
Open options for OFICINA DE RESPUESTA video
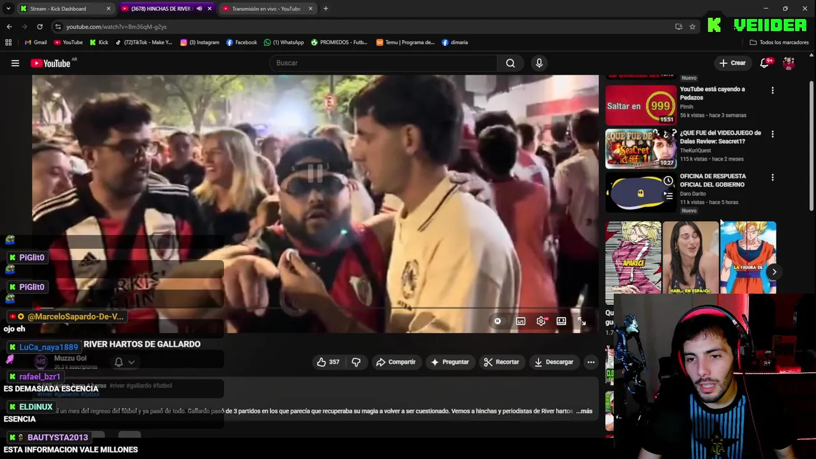(x=773, y=177)
